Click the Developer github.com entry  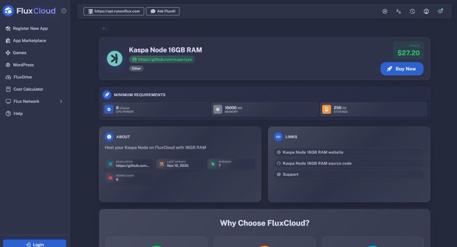[x=128, y=164]
